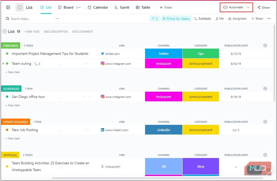Select the yellow Announcement category tag

tap(201, 63)
